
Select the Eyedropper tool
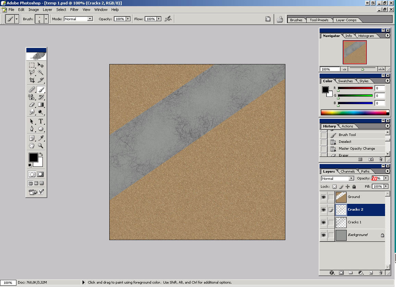(x=41, y=138)
